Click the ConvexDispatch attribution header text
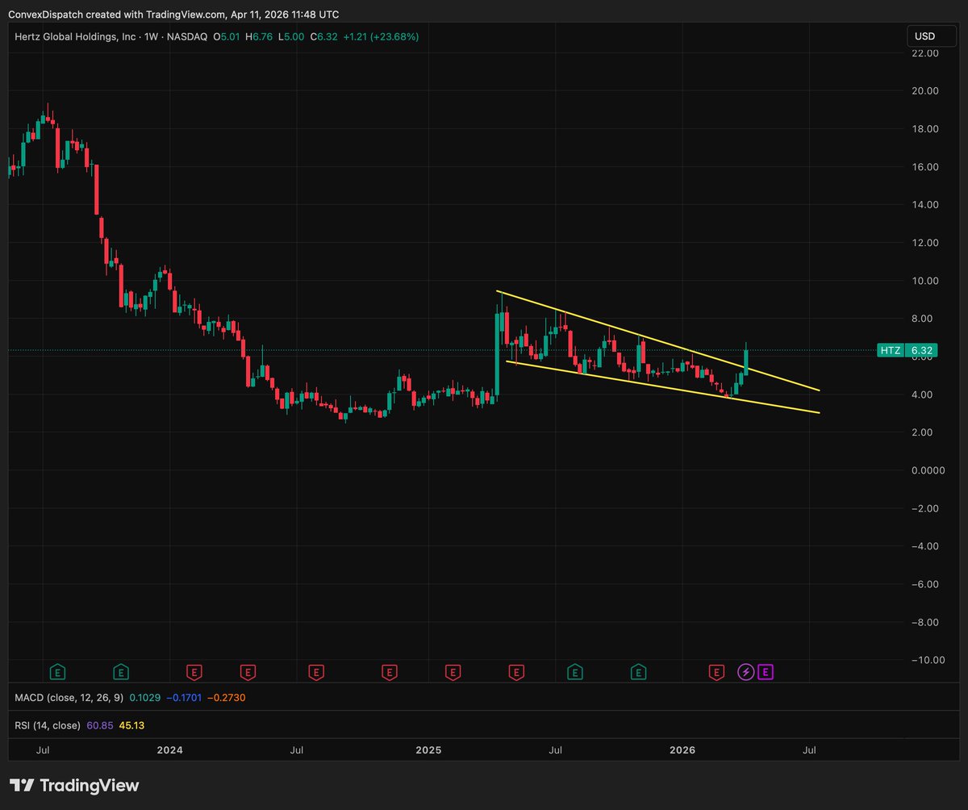This screenshot has width=968, height=810. coord(174,15)
